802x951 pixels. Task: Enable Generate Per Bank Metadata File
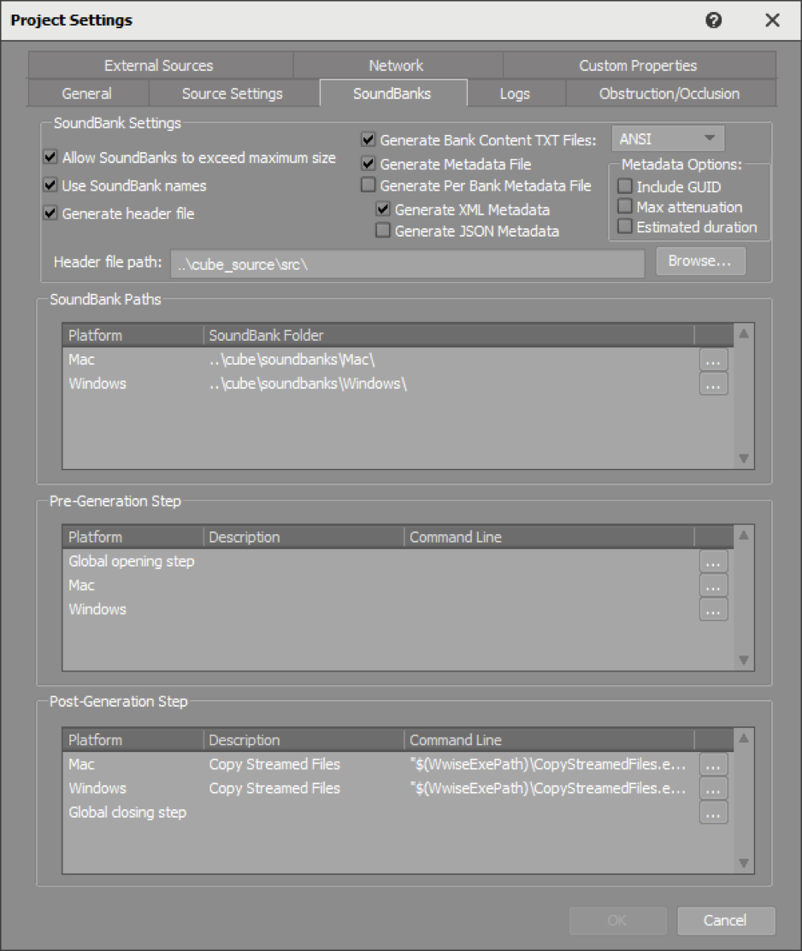point(369,185)
